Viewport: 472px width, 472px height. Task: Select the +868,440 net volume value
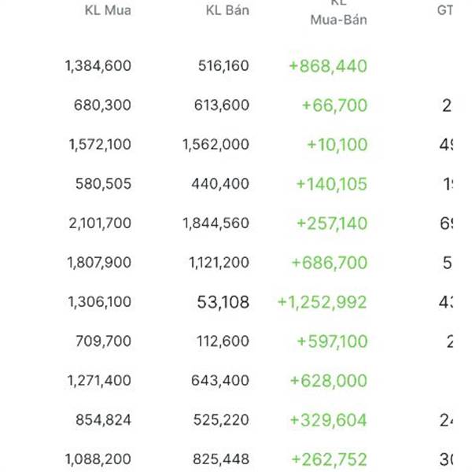click(x=328, y=66)
